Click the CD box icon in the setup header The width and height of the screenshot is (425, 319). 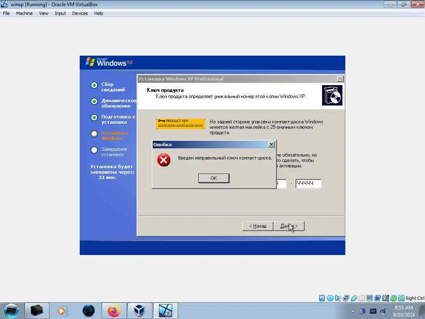coord(332,95)
